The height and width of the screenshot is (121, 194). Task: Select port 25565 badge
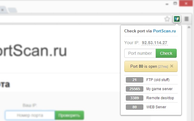click(x=135, y=89)
